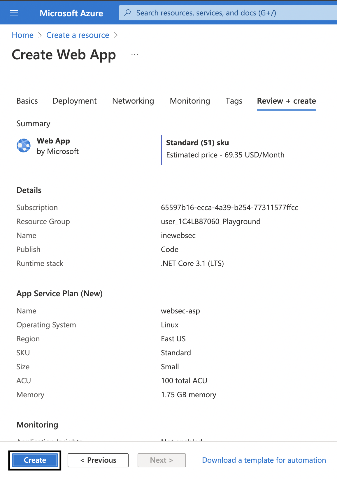Open the hamburger portal menu
The image size is (337, 479).
(14, 13)
